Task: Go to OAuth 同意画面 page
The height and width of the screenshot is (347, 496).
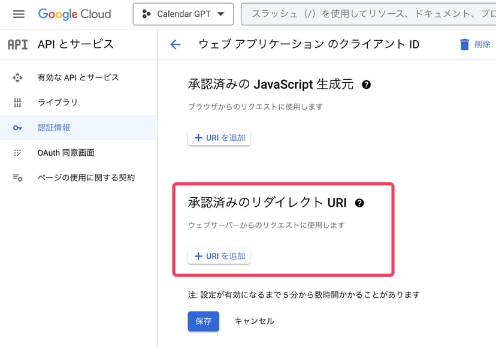Action: 66,153
